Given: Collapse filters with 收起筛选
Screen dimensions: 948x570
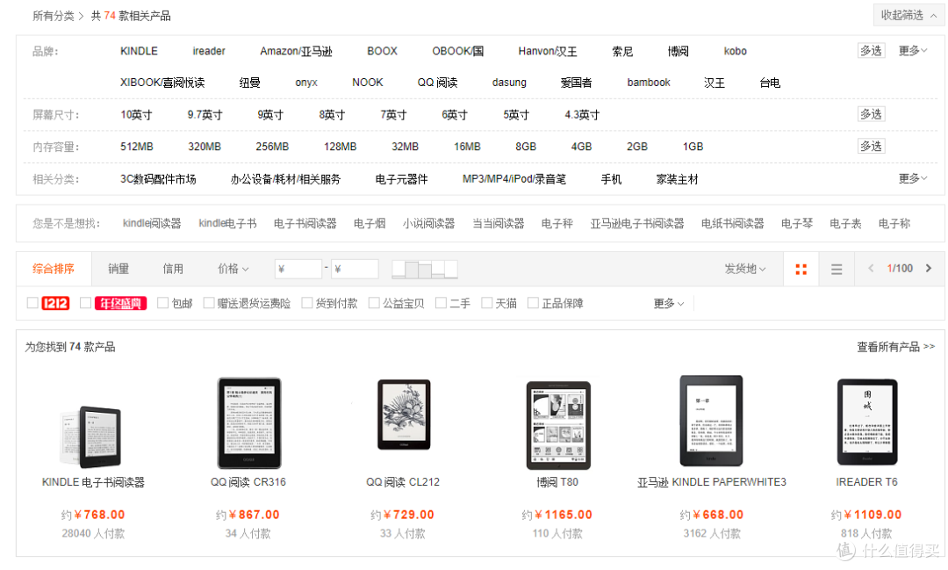Looking at the screenshot, I should 908,15.
